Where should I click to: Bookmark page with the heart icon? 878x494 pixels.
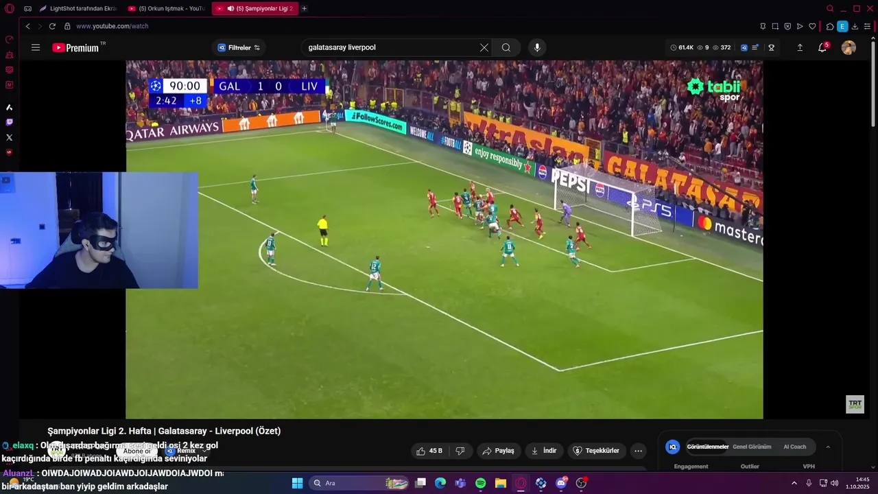pos(812,26)
